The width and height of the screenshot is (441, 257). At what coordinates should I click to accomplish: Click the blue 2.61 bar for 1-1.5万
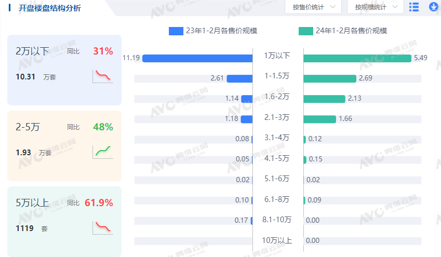(x=240, y=78)
